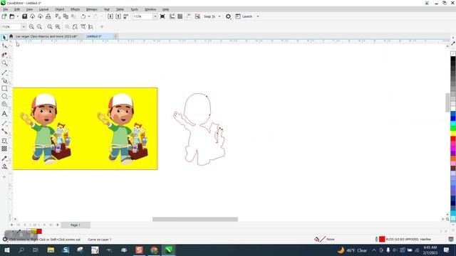Image resolution: width=456 pixels, height=256 pixels.
Task: Expand the Undo history dropdown arrow
Action: point(89,16)
